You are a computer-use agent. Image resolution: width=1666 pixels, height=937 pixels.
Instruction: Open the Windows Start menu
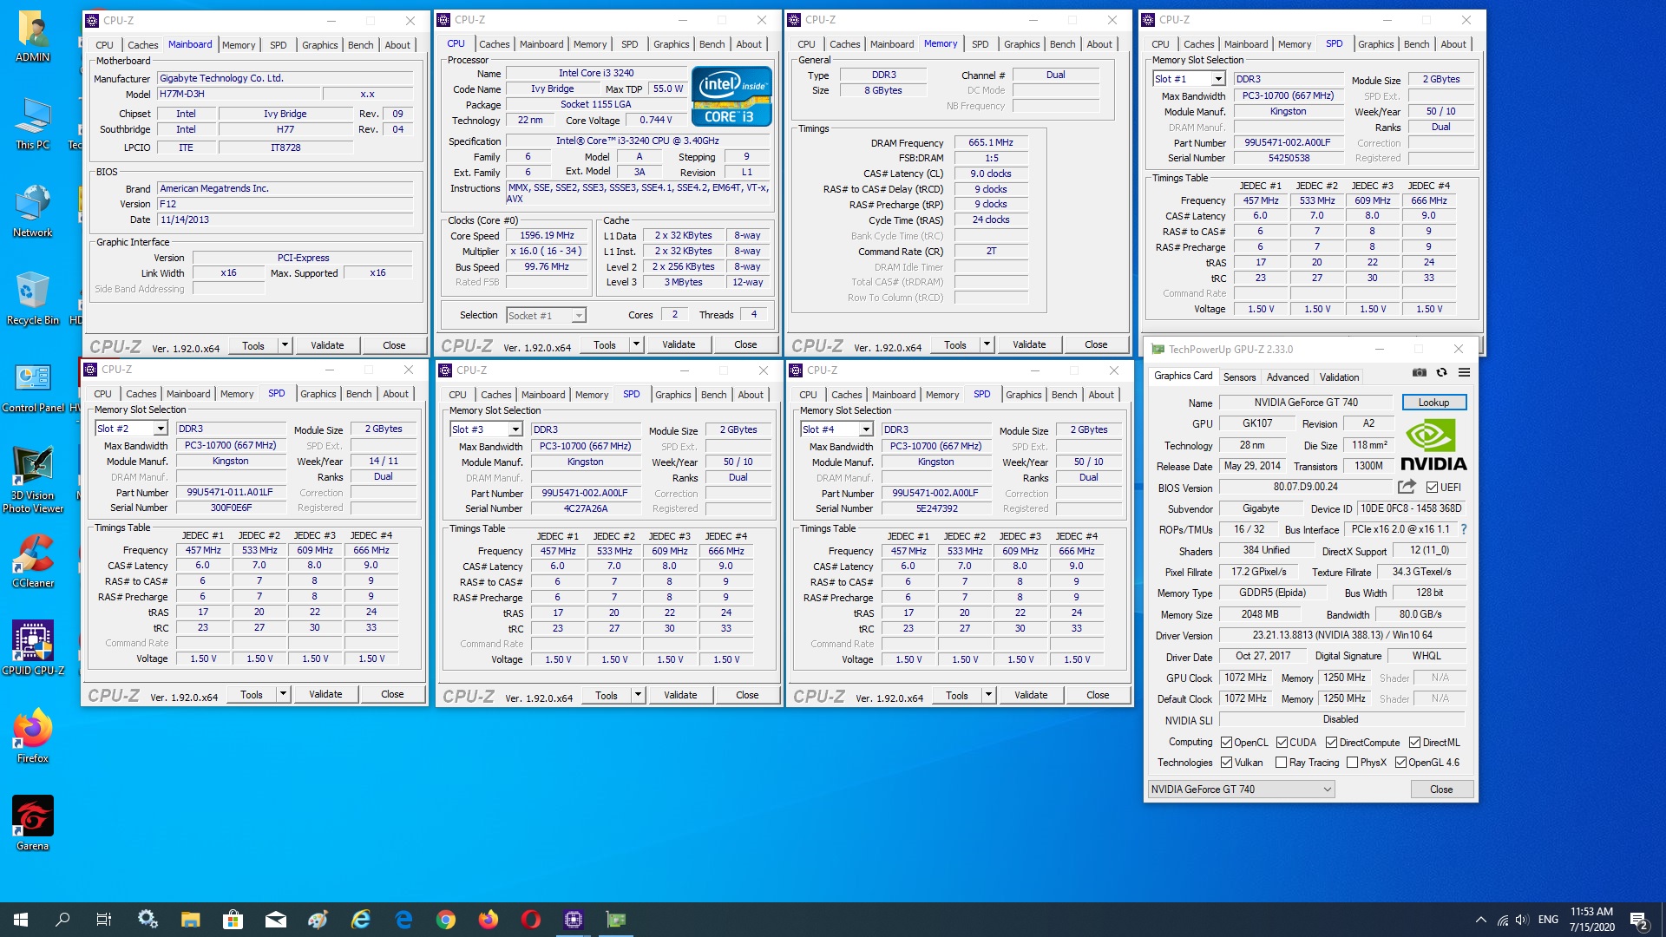pos(21,920)
